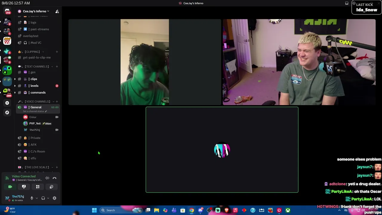Open Google Chrome in taskbar
382x215 pixels.
(x=192, y=210)
